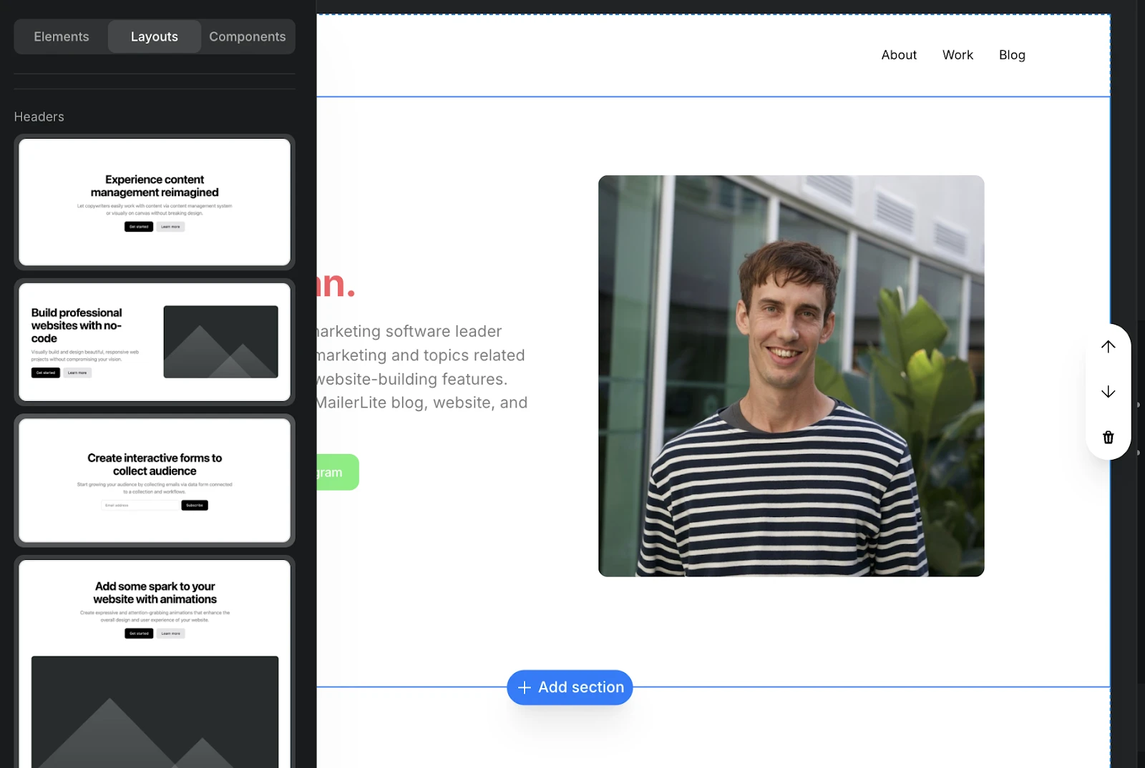Select the "Create interactive forms" header layout
This screenshot has height=768, width=1145.
(155, 481)
